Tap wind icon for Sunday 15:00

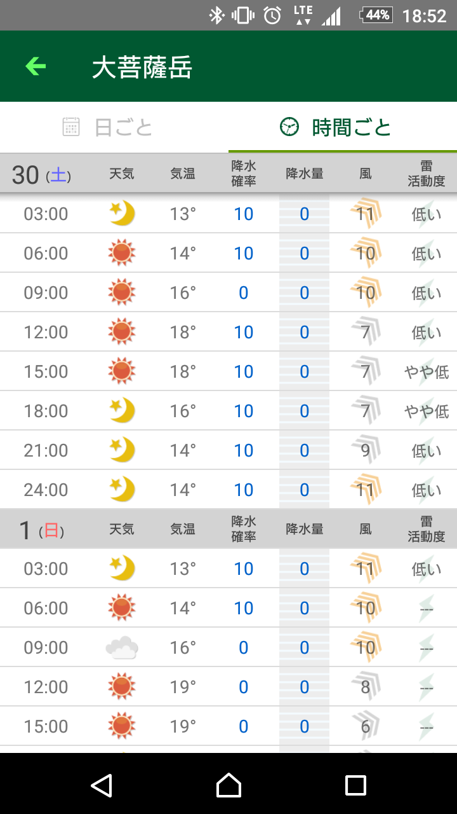click(x=366, y=726)
